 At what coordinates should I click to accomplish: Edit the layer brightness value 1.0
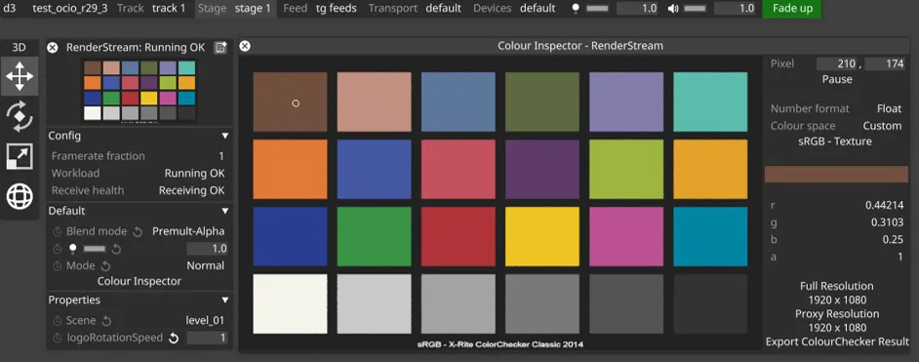(x=207, y=249)
